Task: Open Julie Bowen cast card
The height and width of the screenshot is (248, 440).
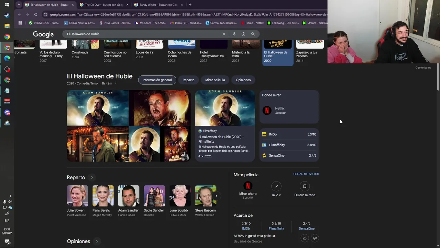Action: (77, 201)
